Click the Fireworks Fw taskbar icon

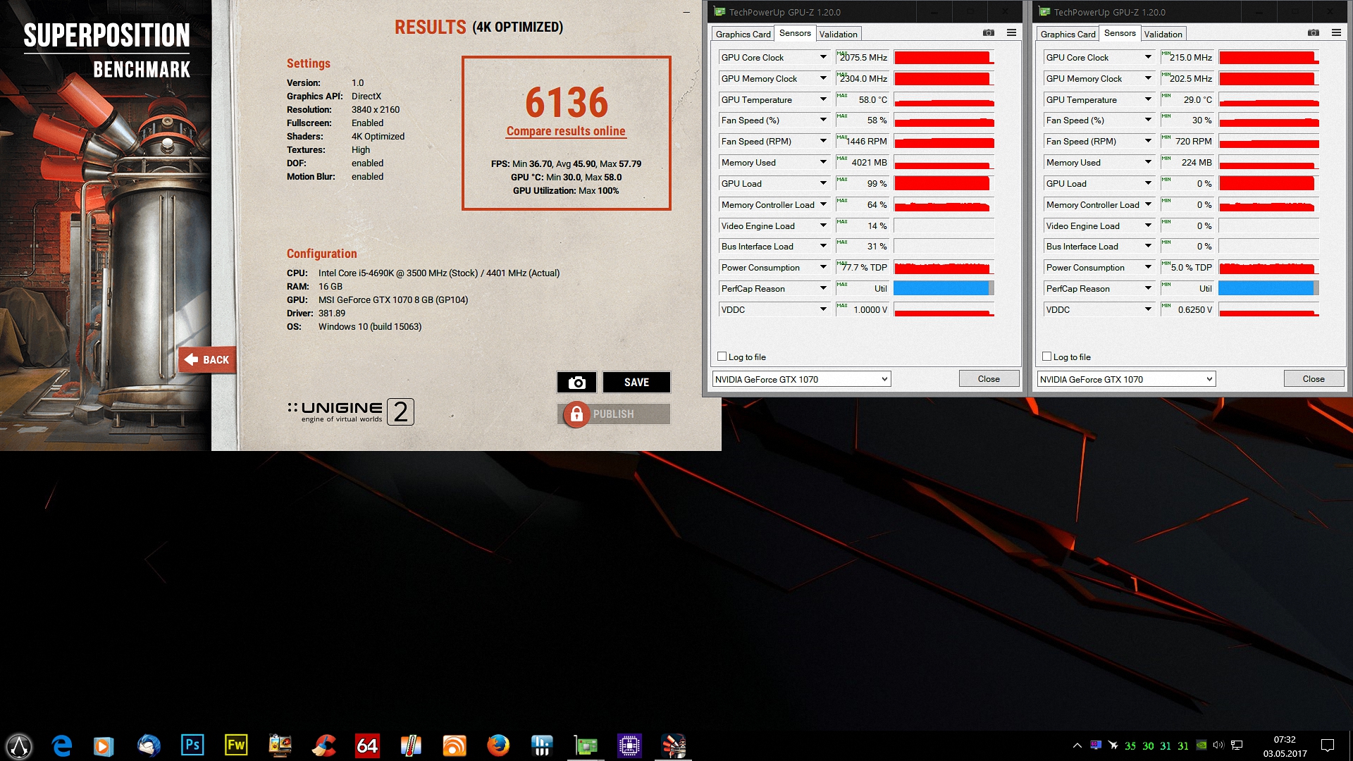[x=236, y=745]
